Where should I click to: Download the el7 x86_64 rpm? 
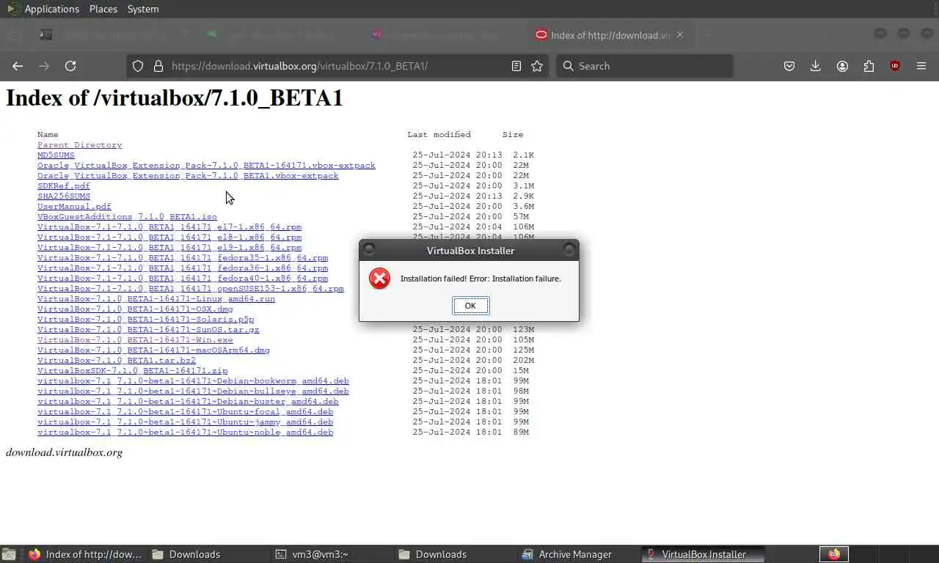tap(169, 227)
